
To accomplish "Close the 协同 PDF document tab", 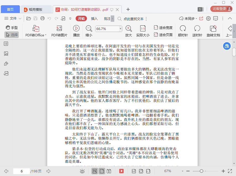I will [117, 10].
